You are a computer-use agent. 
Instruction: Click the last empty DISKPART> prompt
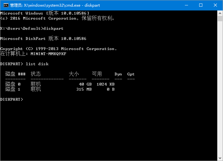coord(12,100)
